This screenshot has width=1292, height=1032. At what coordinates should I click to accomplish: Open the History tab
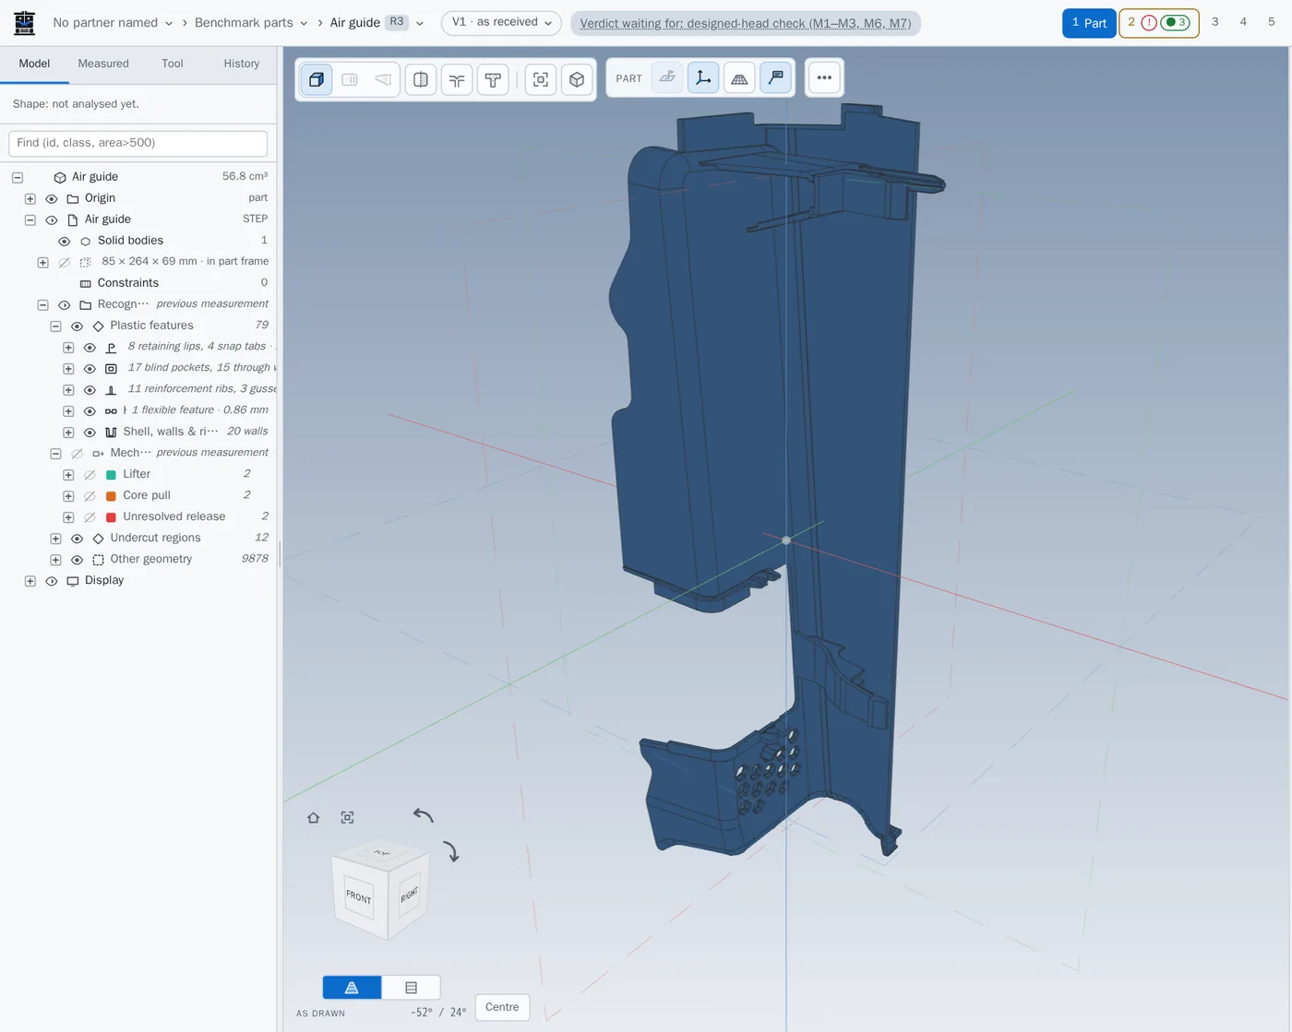242,64
